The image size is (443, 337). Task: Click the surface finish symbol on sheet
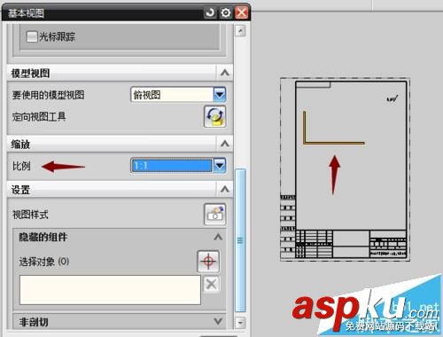pos(392,98)
